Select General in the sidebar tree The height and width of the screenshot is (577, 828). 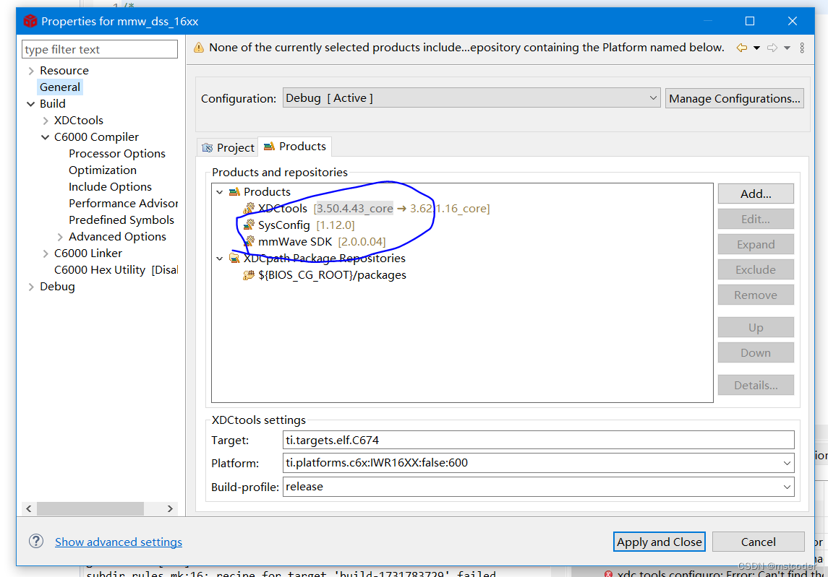[60, 87]
